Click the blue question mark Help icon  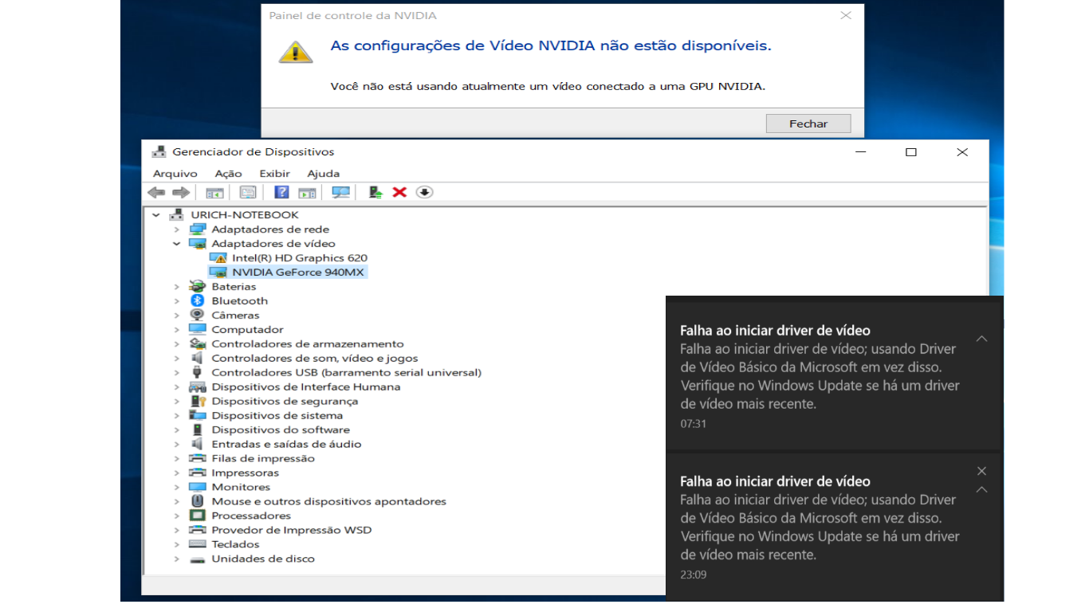(x=281, y=192)
